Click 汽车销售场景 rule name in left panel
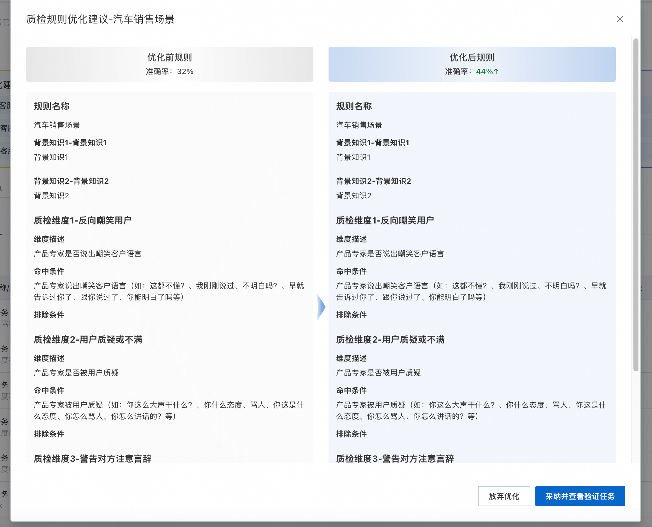 coord(57,125)
